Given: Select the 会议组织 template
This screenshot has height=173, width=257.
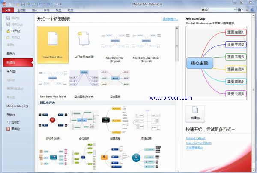Looking at the screenshot, I should (x=84, y=124).
